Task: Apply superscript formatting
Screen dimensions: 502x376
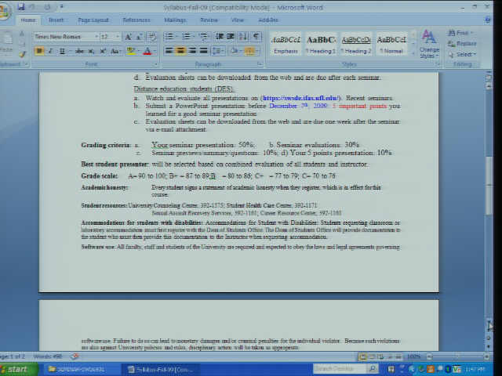Action: (103, 51)
